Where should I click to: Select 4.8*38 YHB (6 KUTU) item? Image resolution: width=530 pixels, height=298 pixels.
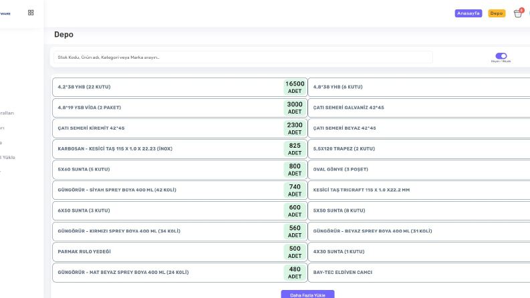click(x=419, y=87)
